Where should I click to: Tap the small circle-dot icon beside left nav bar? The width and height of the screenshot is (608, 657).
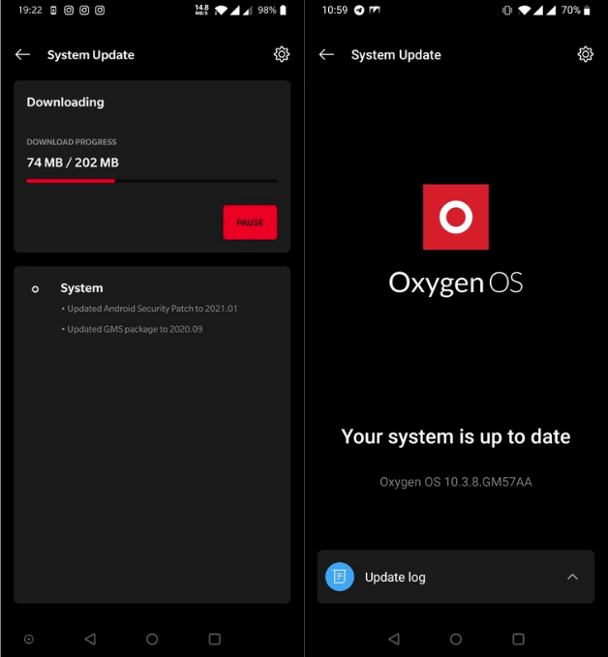[x=29, y=639]
